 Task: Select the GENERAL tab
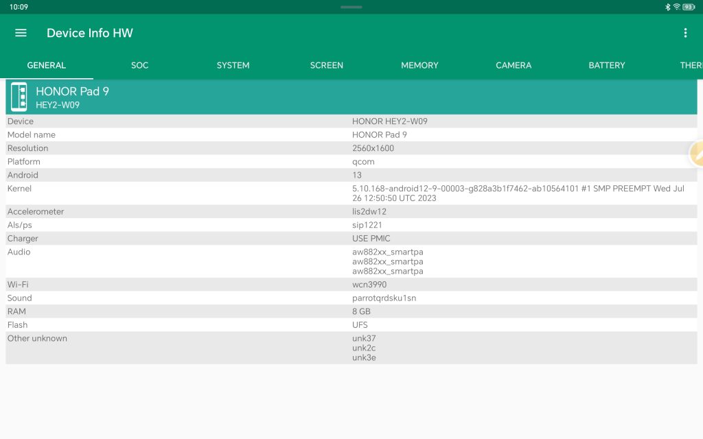click(x=47, y=65)
